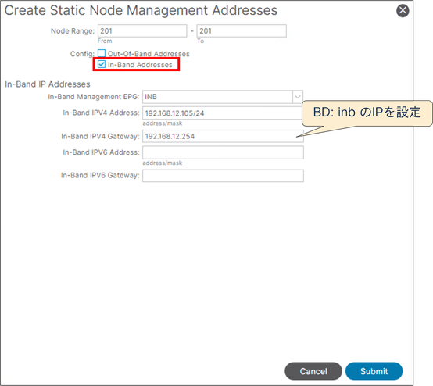Click the dialog title text
This screenshot has height=386, width=433.
[141, 10]
